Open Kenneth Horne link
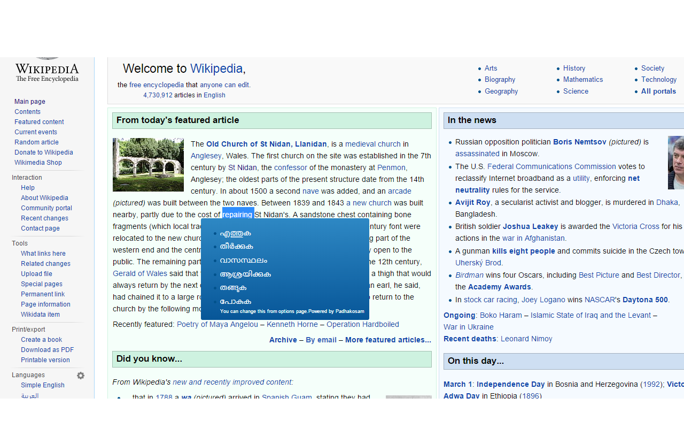Viewport: 684px width, 428px height. point(292,325)
